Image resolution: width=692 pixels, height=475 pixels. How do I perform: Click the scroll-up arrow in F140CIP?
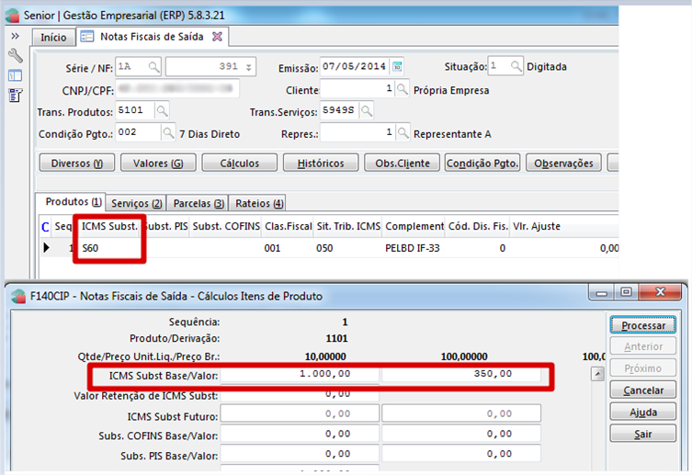[597, 374]
